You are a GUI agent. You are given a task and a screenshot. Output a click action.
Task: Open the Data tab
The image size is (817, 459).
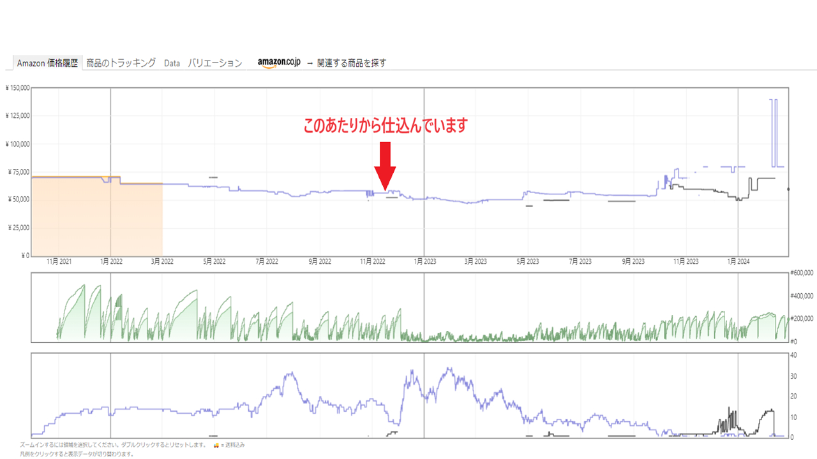(171, 62)
